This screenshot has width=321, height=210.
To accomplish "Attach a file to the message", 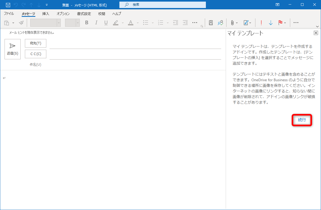I will coord(232,22).
